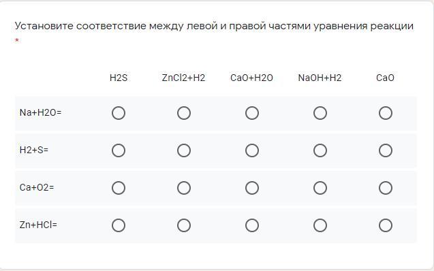Image resolution: width=434 pixels, height=271 pixels.
Task: Select H2S for the H2+S= row
Action: pyautogui.click(x=119, y=150)
